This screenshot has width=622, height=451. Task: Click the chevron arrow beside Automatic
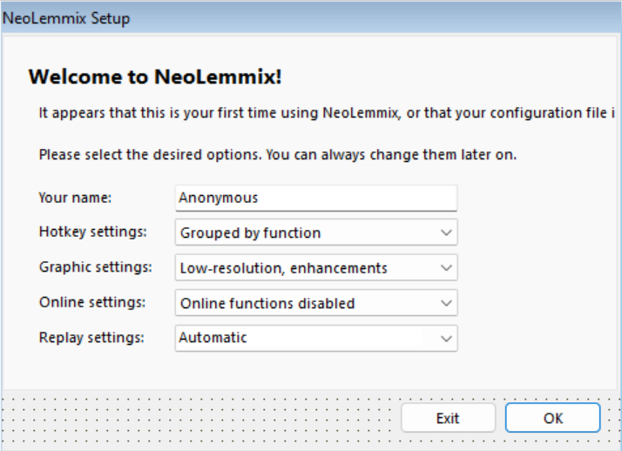446,338
